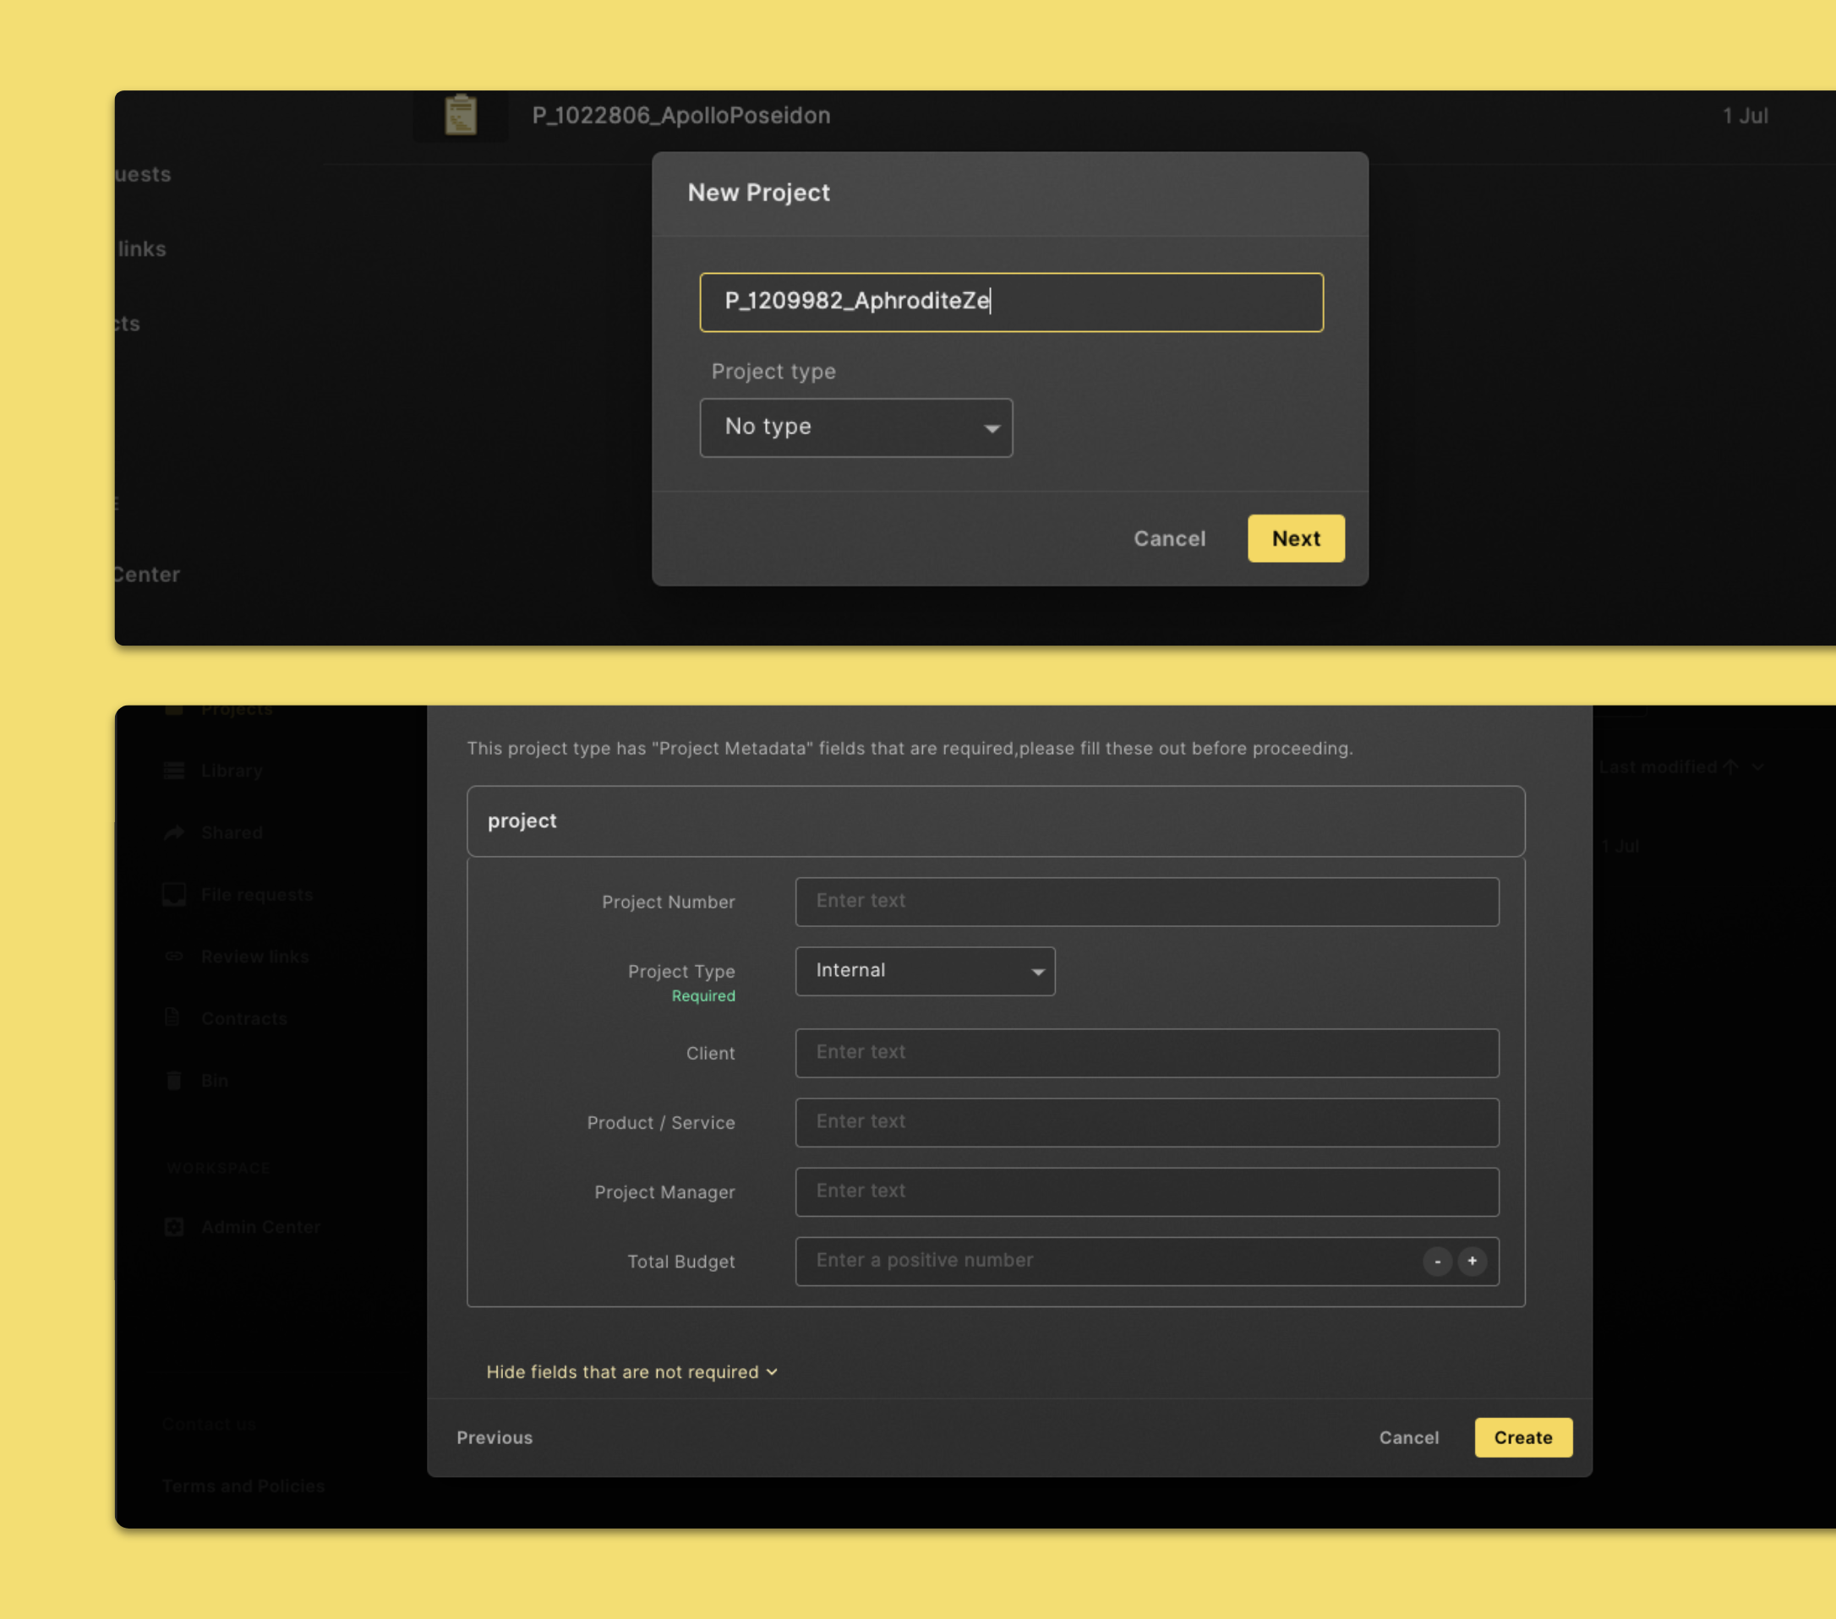The image size is (1836, 1619).
Task: Click the File requests inbox icon
Action: (x=173, y=894)
